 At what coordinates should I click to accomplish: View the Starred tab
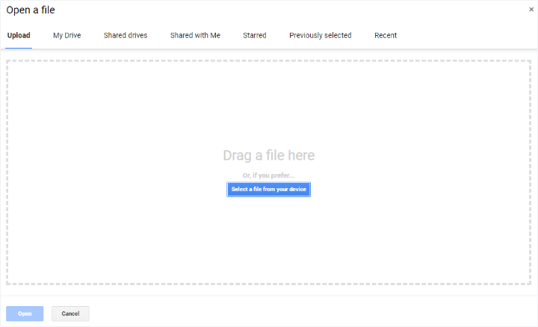point(254,35)
